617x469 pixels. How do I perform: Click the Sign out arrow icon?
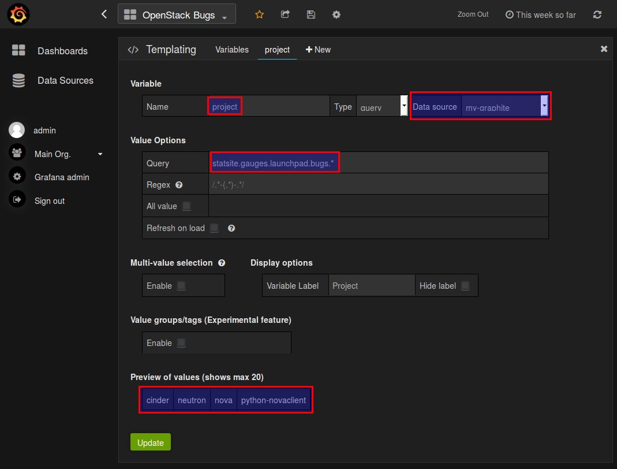pos(17,200)
